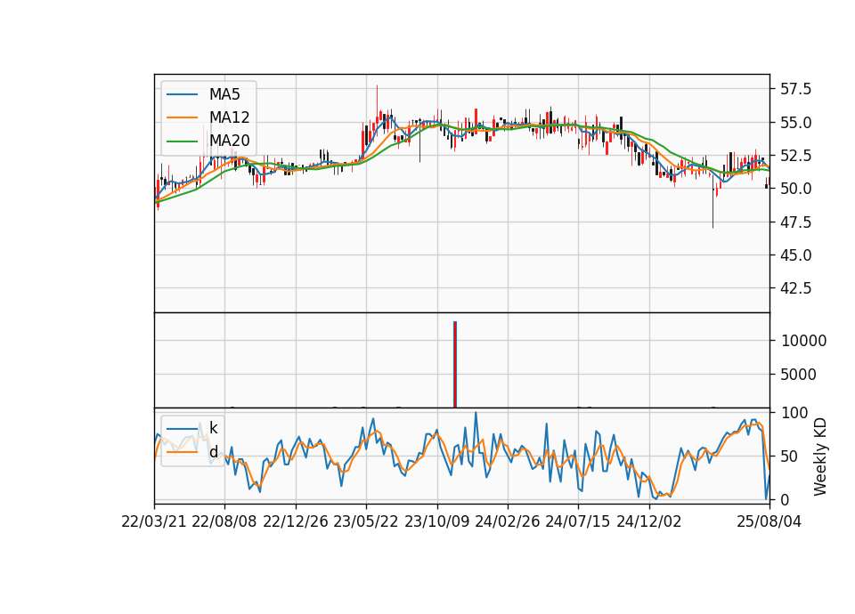Screen dimensions: 855x614
Task: Click the 47.5 price axis label
Action: tap(795, 222)
